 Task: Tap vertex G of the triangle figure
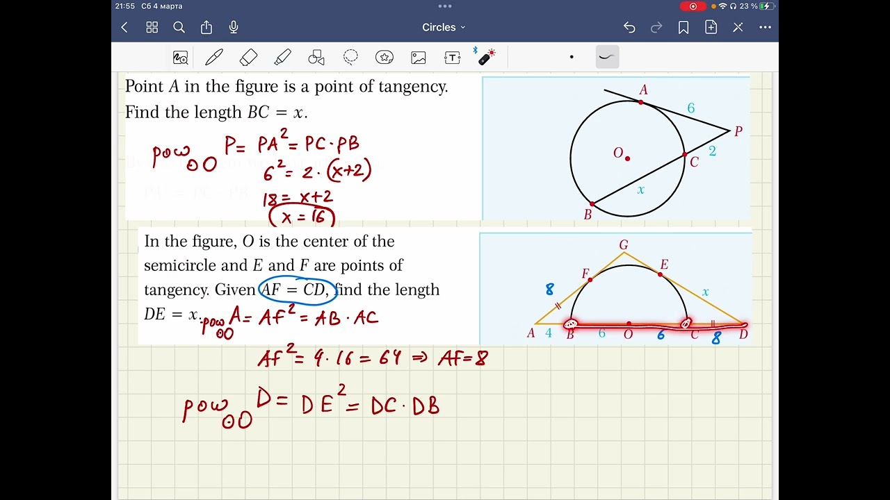pos(624,244)
